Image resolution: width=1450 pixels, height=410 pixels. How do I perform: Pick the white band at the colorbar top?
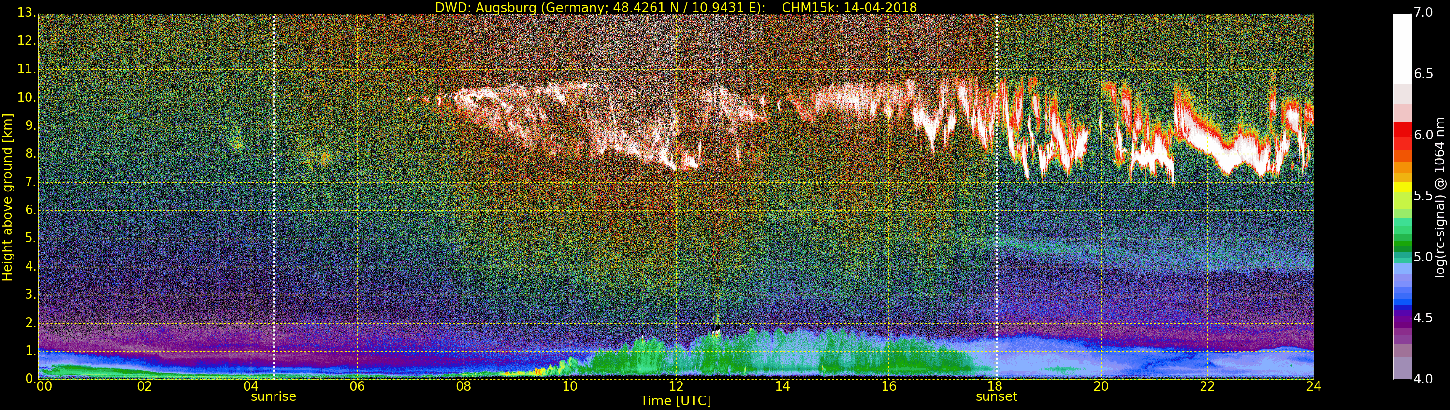coord(1402,49)
